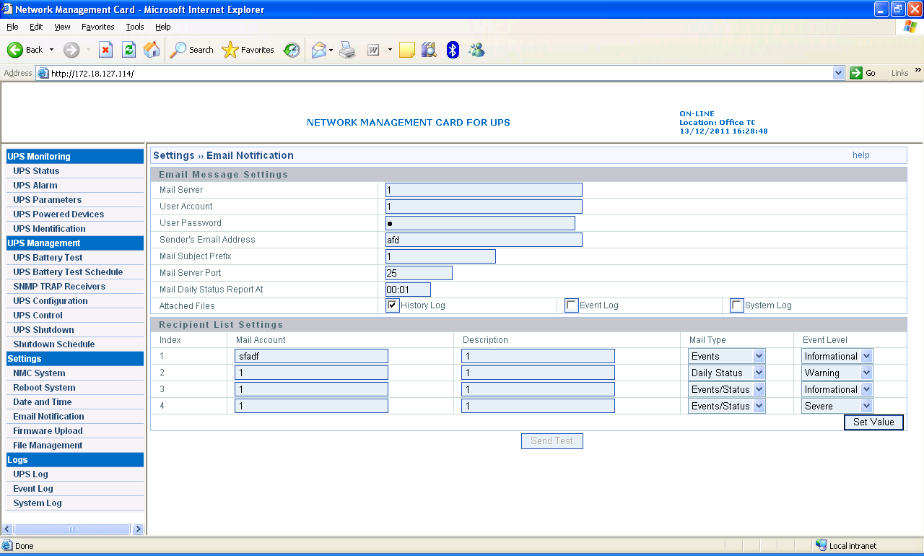
Task: Click the Sender's Email Address field
Action: pyautogui.click(x=484, y=240)
